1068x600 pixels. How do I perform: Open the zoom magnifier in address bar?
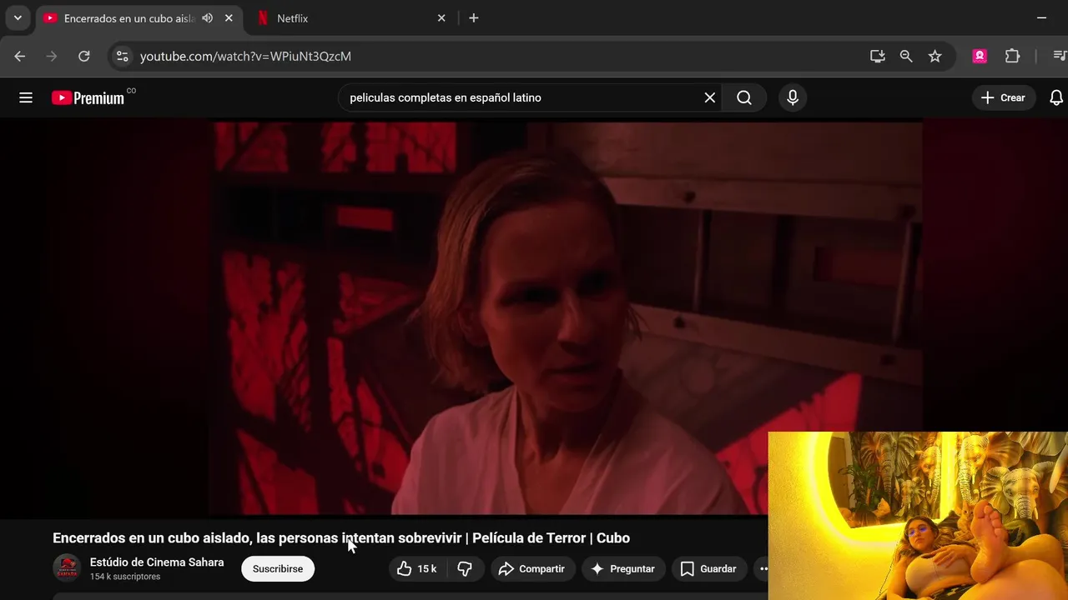[x=906, y=57]
